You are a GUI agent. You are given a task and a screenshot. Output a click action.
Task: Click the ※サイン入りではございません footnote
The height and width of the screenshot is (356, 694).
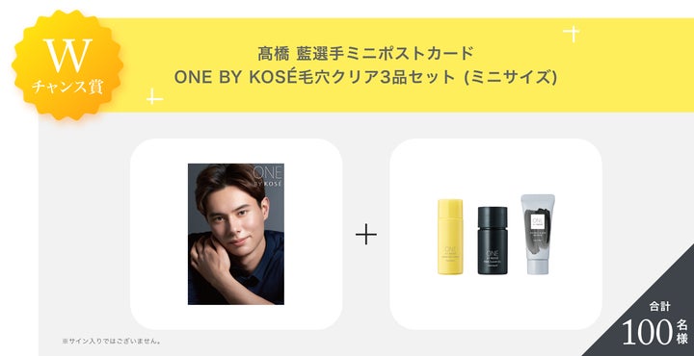(x=111, y=341)
